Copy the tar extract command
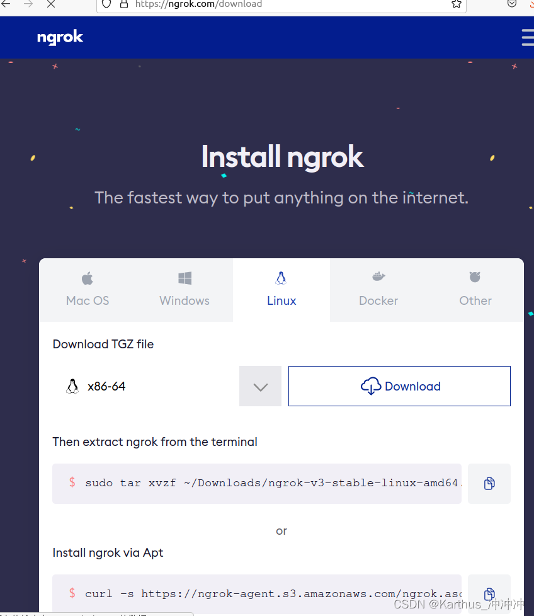 click(x=489, y=483)
